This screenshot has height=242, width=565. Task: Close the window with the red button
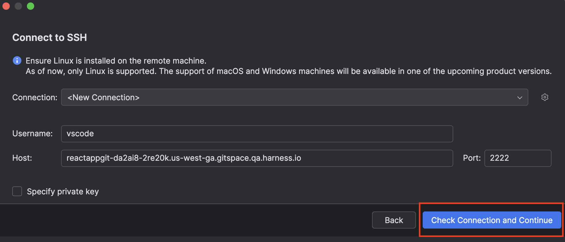click(x=6, y=6)
